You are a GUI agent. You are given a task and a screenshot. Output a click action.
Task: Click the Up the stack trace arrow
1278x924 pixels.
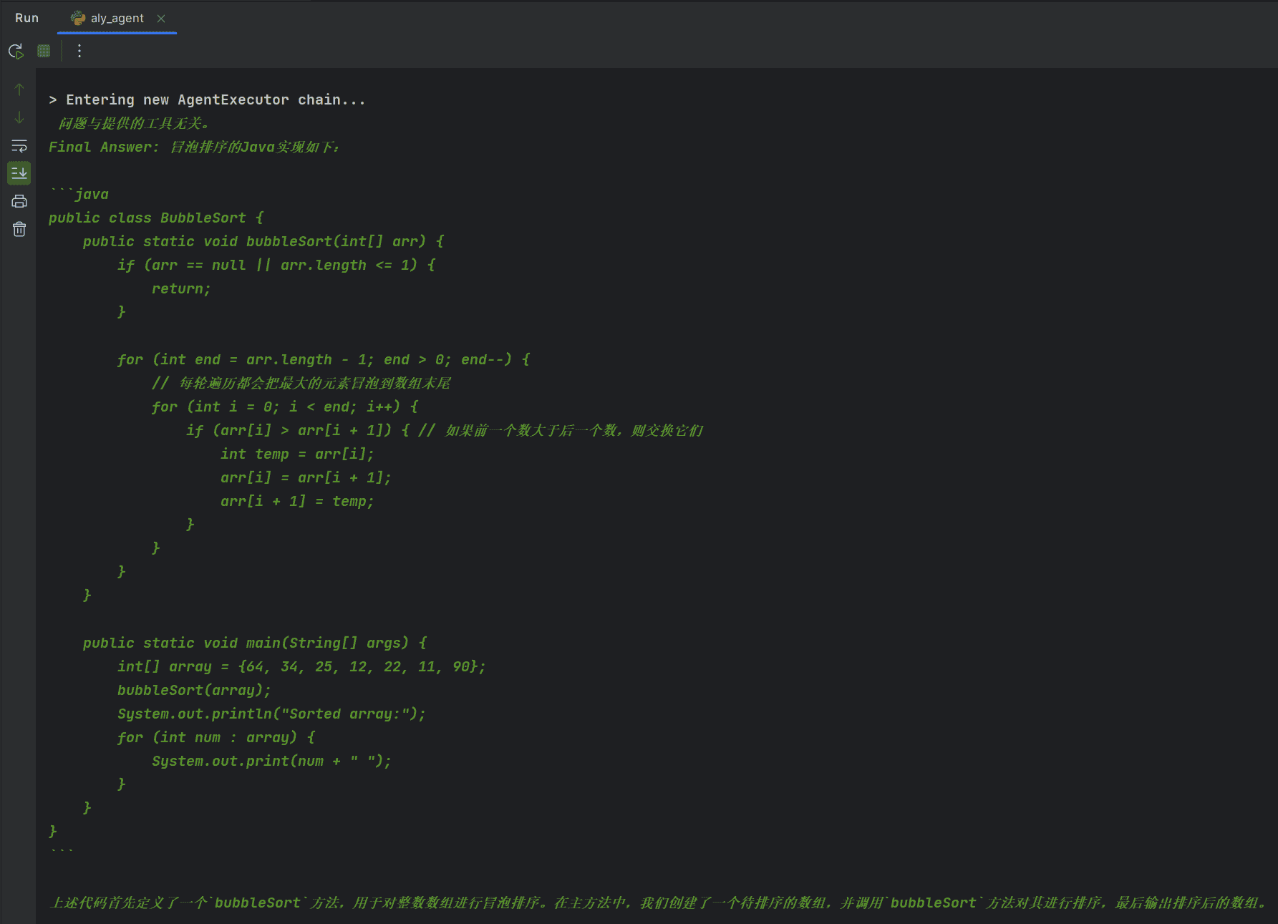[x=19, y=89]
